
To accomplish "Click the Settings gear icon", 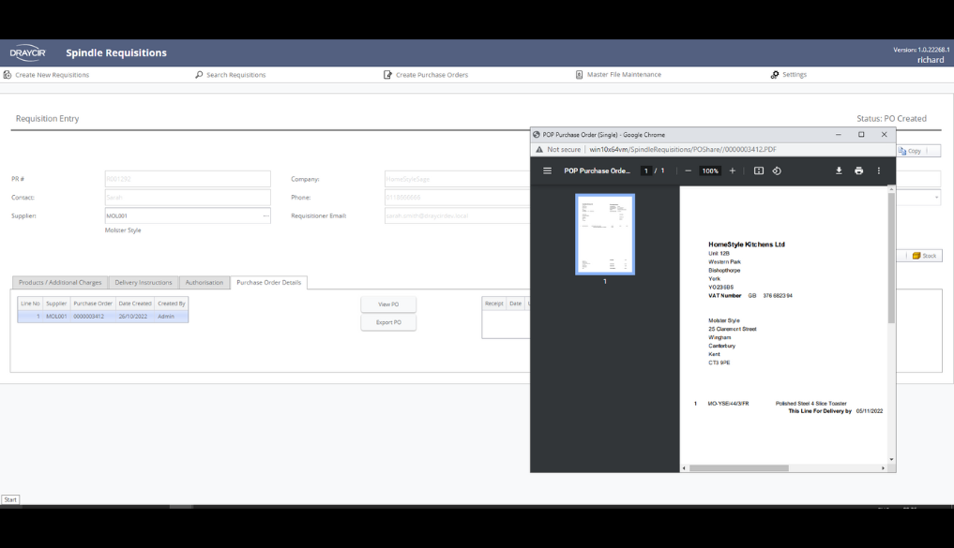I will coord(775,75).
